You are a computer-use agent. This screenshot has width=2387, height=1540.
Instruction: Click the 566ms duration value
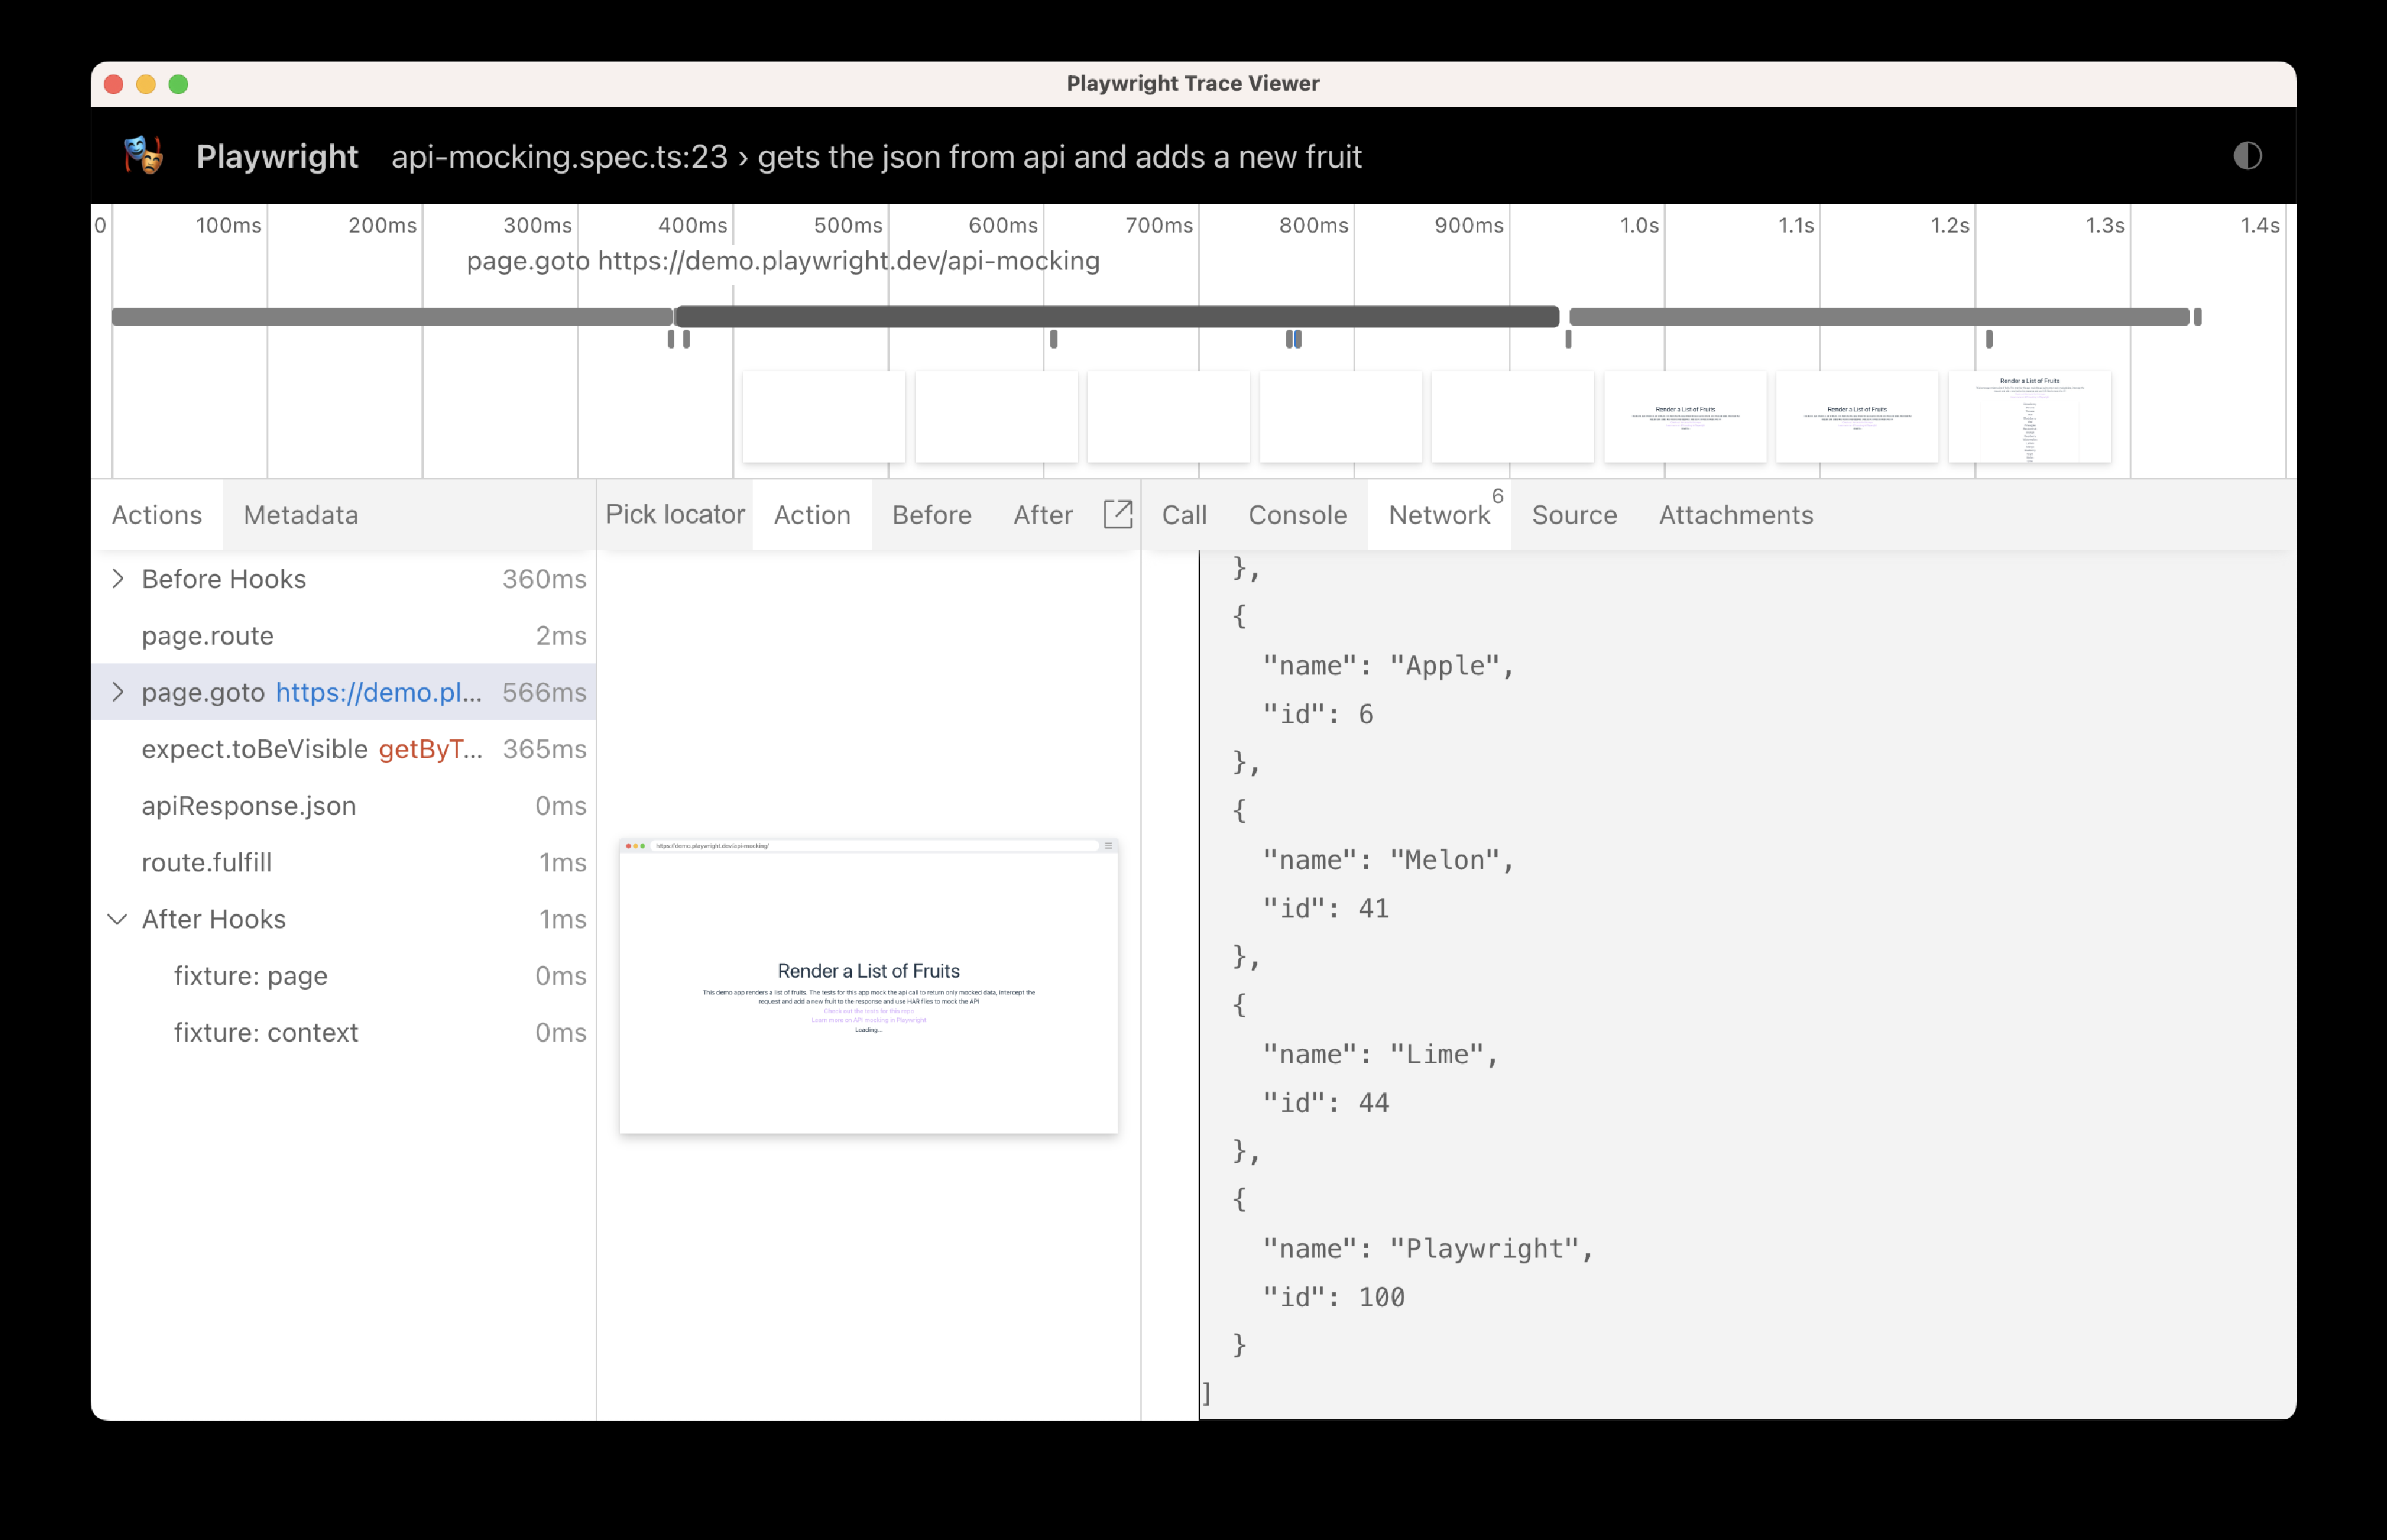tap(544, 692)
